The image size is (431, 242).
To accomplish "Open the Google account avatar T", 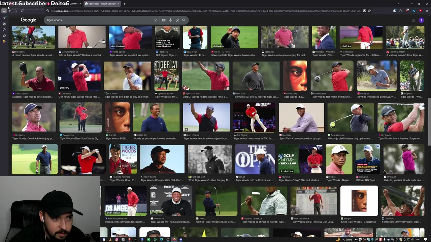I will pos(421,20).
